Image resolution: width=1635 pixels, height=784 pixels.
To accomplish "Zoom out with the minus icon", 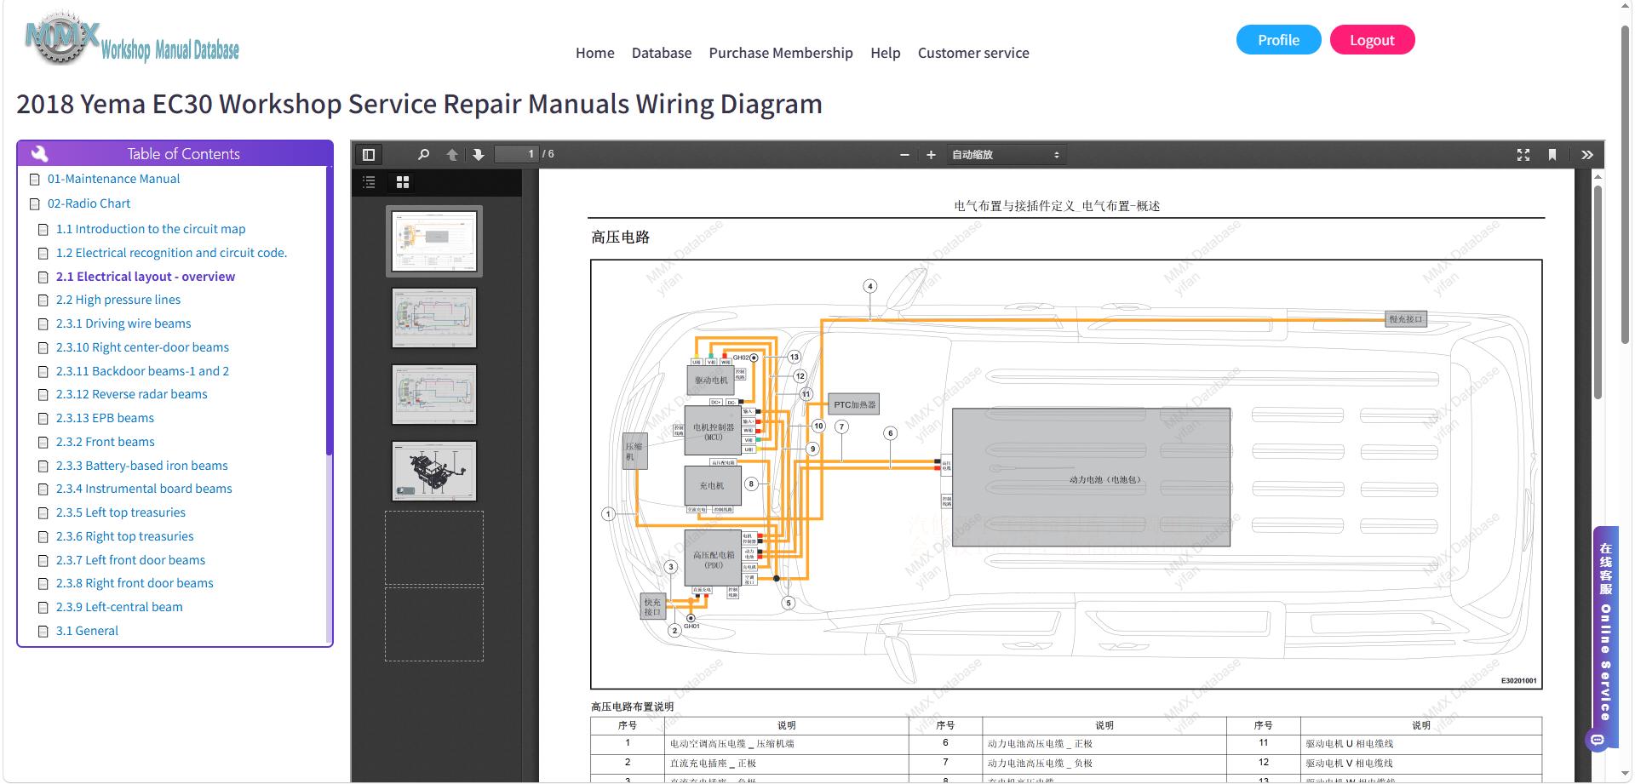I will pos(904,154).
